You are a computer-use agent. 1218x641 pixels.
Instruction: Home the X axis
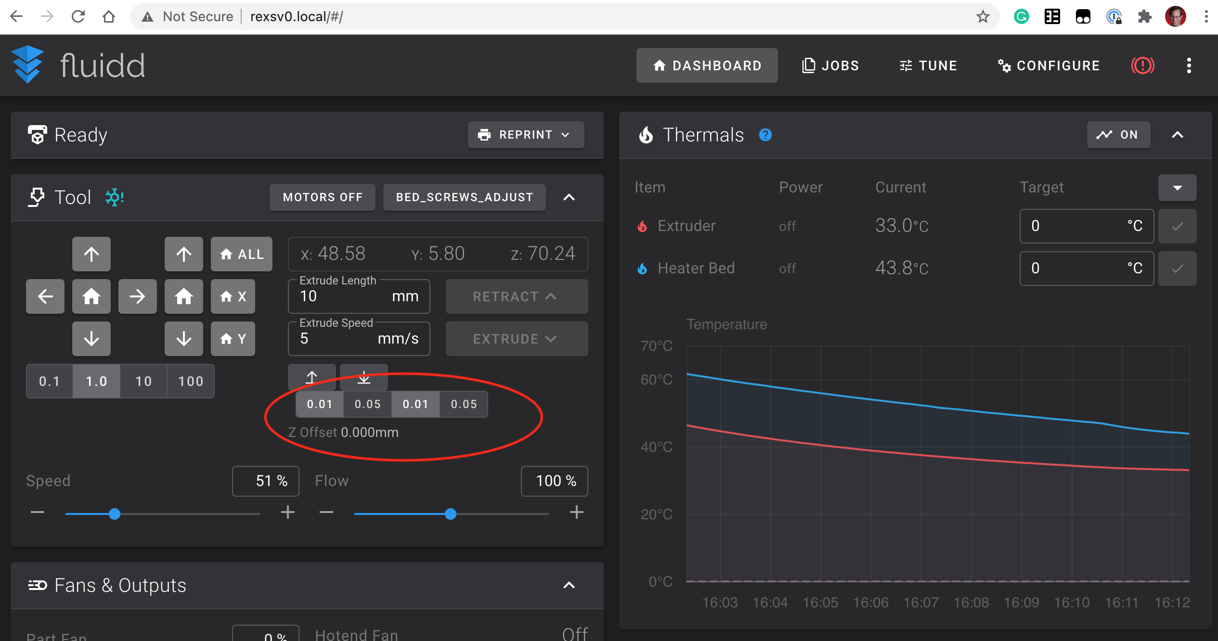point(233,296)
